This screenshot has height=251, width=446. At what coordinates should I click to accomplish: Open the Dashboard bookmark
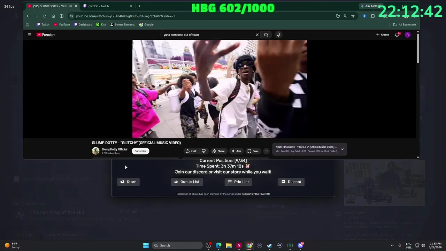point(83,25)
